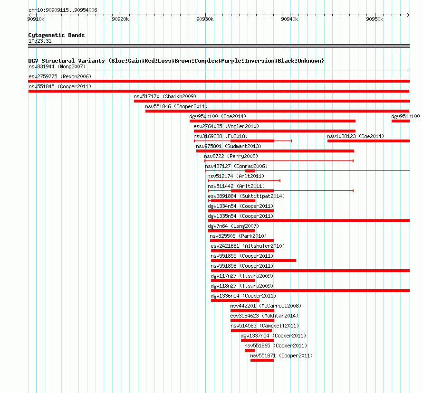This screenshot has height=393, width=423.
Task: Click the 90950k ruler tick label
Action: point(375,19)
